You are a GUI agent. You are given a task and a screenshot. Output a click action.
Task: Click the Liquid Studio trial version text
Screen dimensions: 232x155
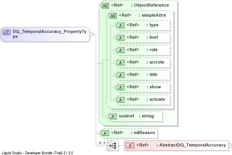coord(37,153)
